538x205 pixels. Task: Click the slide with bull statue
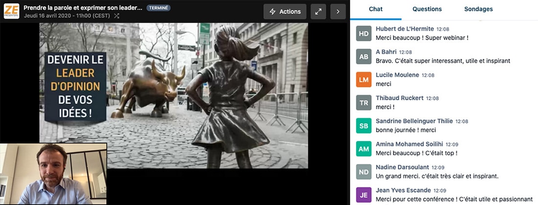click(174, 96)
